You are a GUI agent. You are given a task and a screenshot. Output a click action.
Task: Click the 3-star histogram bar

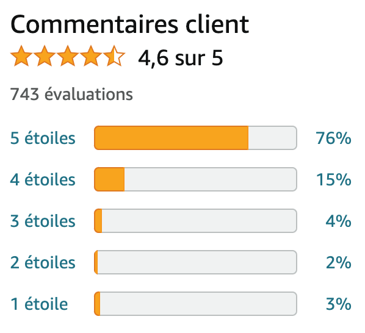pyautogui.click(x=195, y=221)
